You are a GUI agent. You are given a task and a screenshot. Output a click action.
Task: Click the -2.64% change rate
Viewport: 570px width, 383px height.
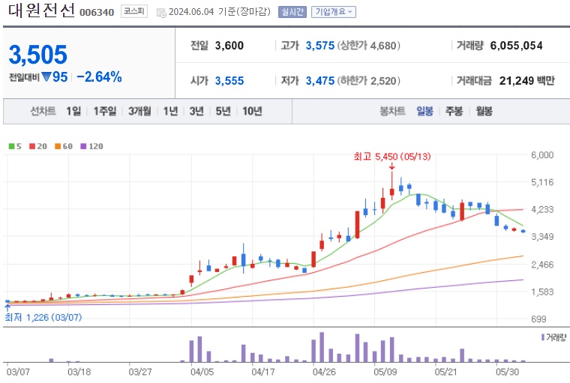(x=99, y=77)
